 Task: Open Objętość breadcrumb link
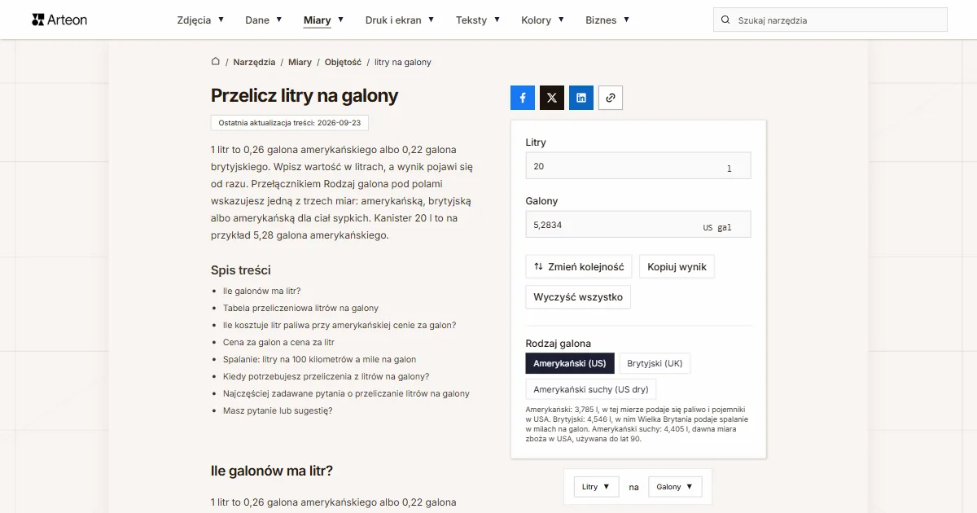[x=343, y=62]
